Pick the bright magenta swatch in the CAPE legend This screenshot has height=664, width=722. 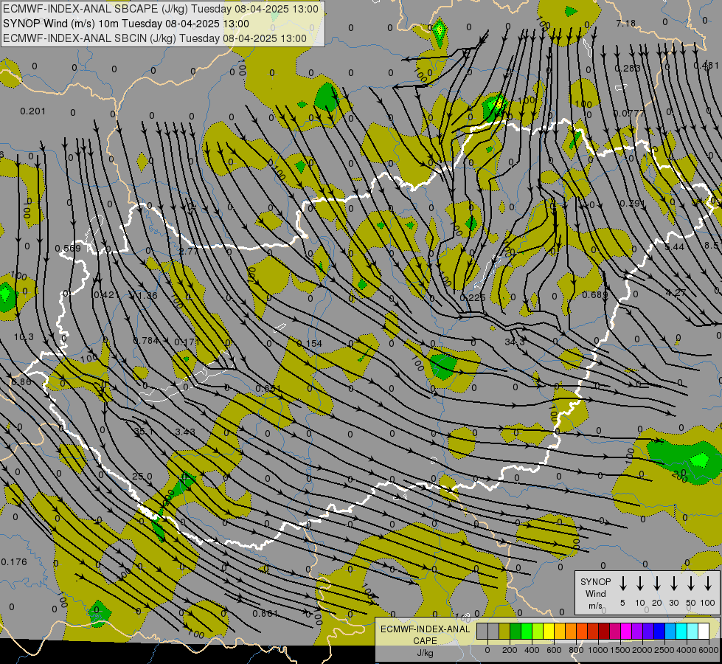point(626,631)
